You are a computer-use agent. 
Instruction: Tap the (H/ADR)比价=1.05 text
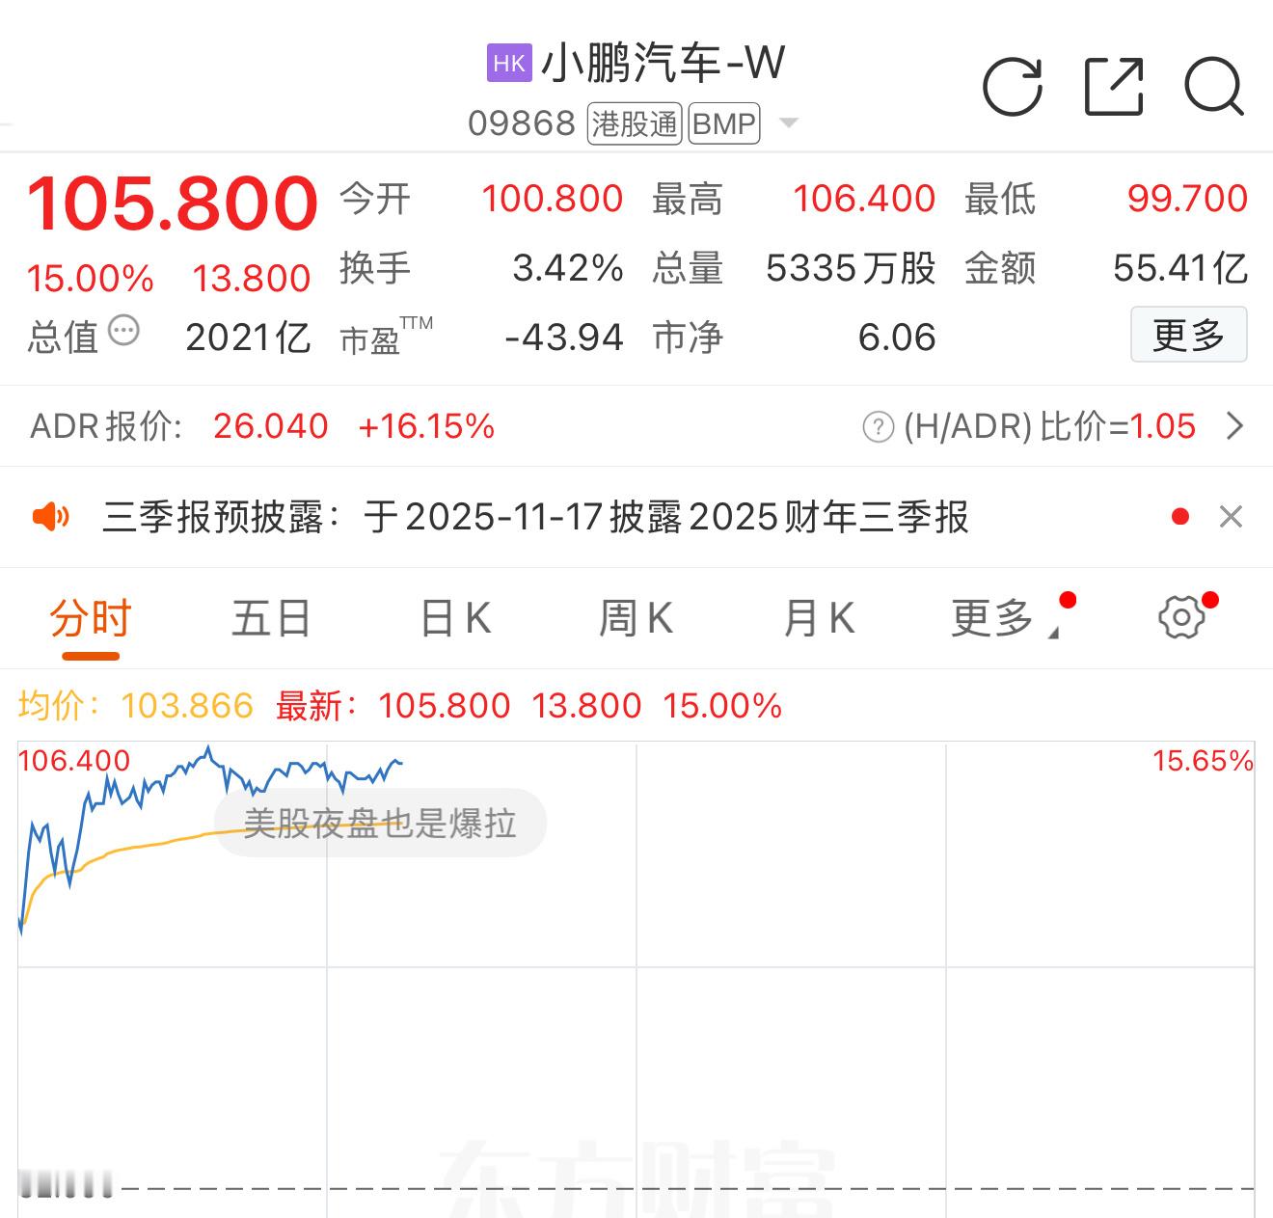click(x=1049, y=426)
